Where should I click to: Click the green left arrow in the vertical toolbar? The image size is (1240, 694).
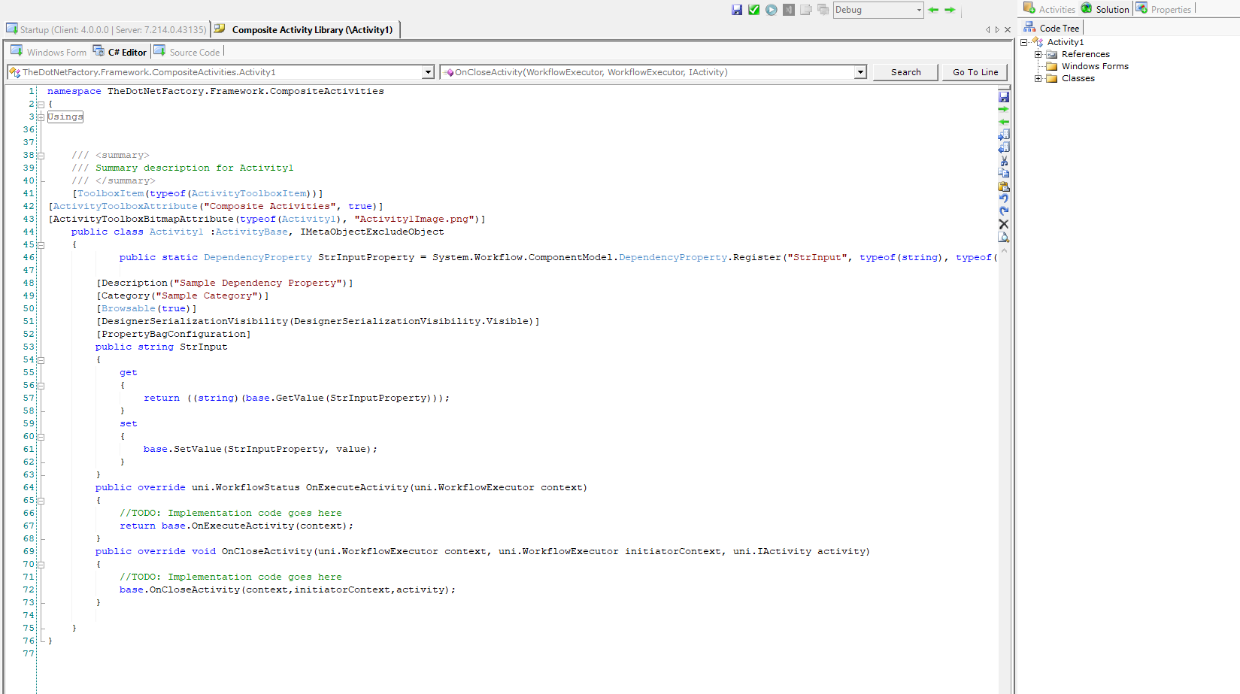coord(1004,122)
